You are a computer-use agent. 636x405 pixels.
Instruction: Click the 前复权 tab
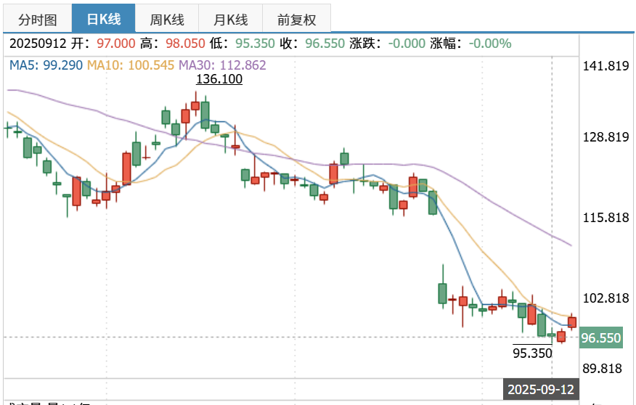point(296,19)
